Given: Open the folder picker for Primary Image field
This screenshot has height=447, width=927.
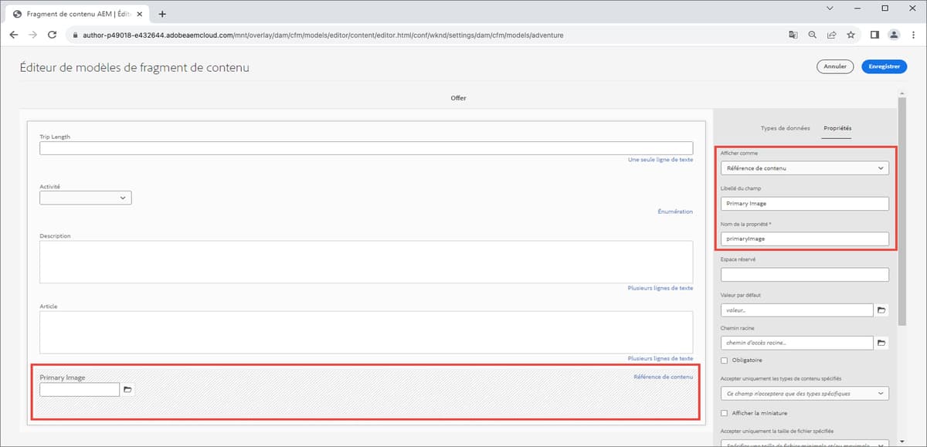Looking at the screenshot, I should point(127,389).
